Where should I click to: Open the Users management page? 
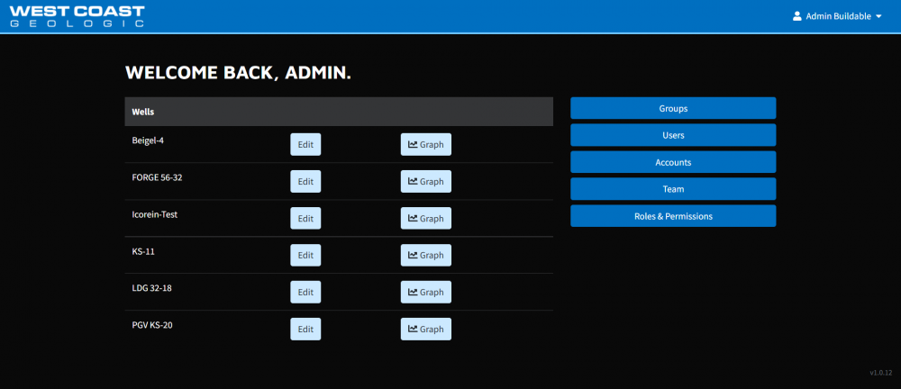[x=672, y=135]
